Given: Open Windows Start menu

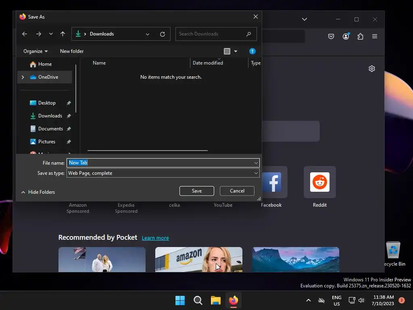Looking at the screenshot, I should (x=180, y=300).
